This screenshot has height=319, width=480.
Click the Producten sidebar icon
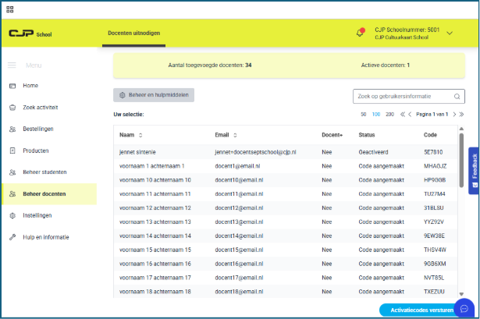12,151
